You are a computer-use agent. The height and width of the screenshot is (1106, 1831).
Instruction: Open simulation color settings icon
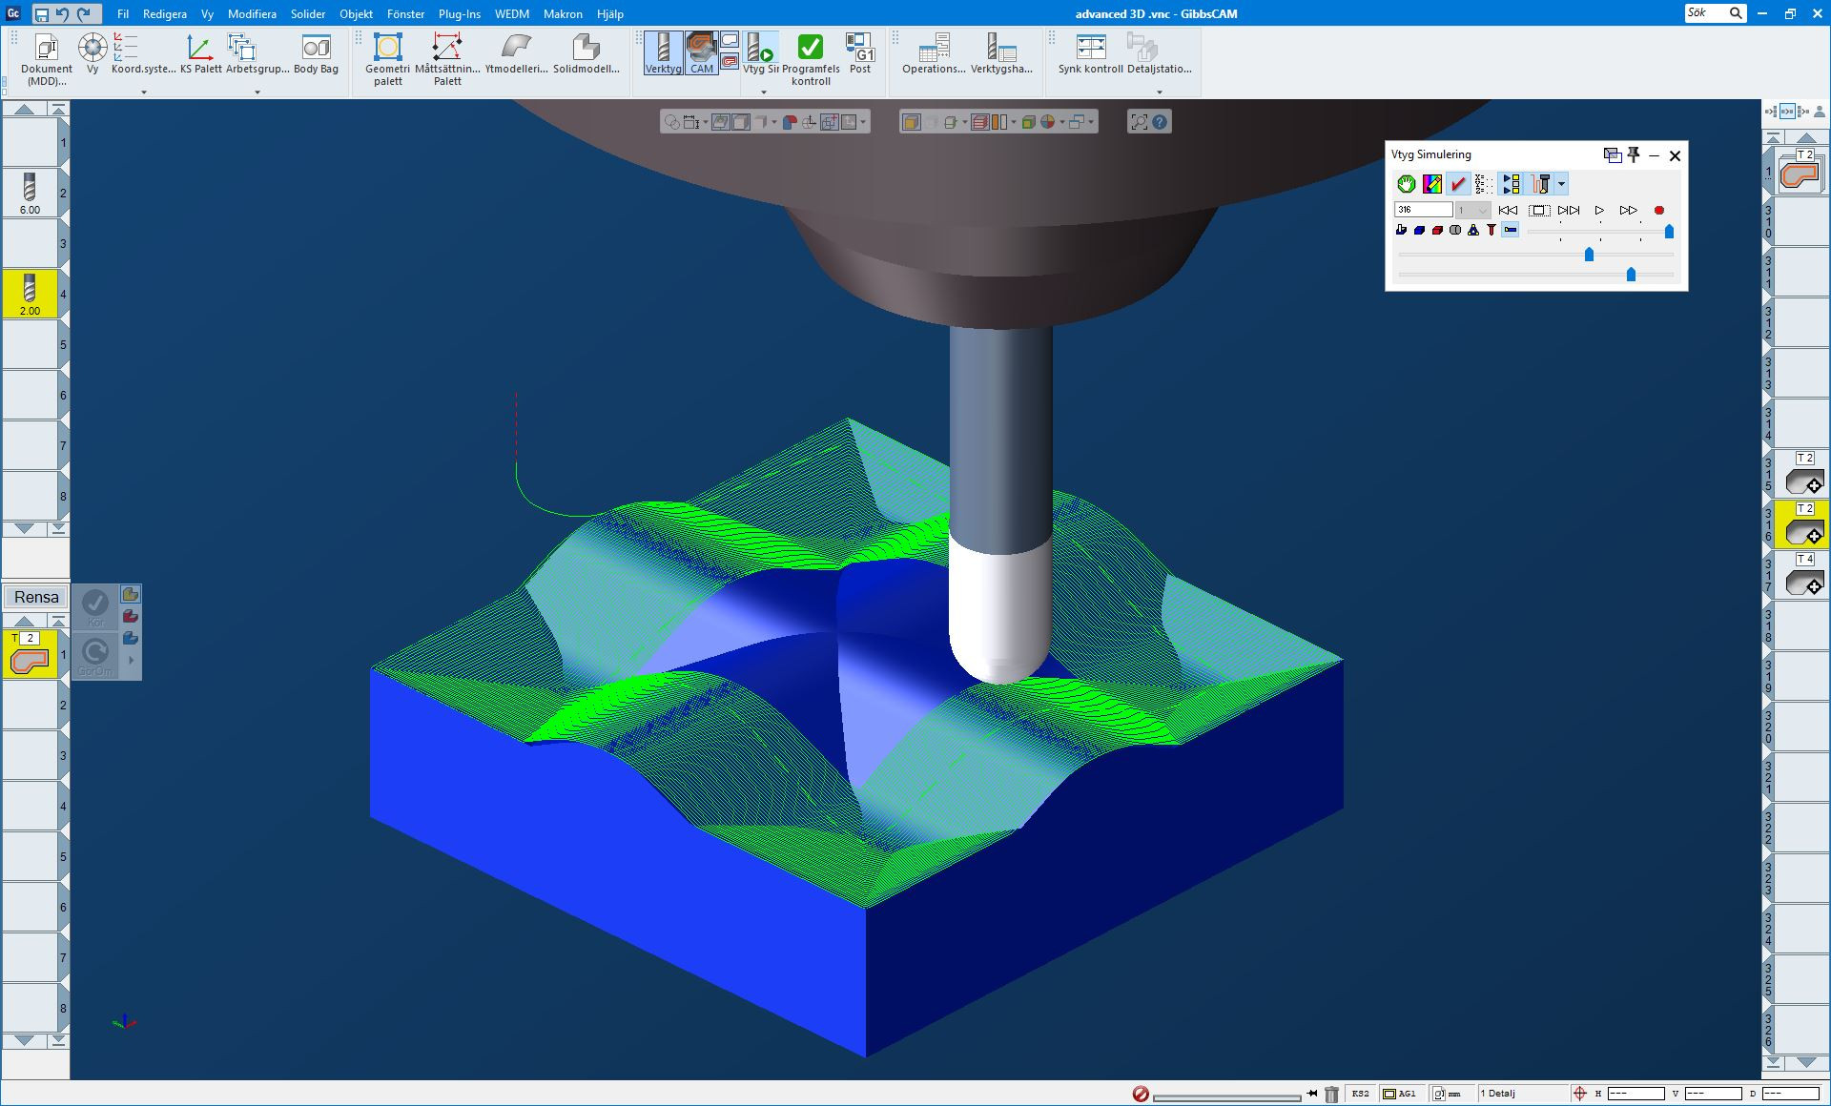(x=1432, y=184)
